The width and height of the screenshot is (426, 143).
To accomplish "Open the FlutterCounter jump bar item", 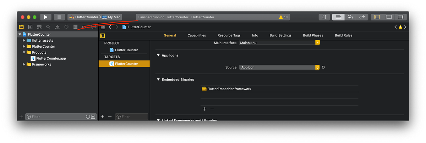I will 137,27.
